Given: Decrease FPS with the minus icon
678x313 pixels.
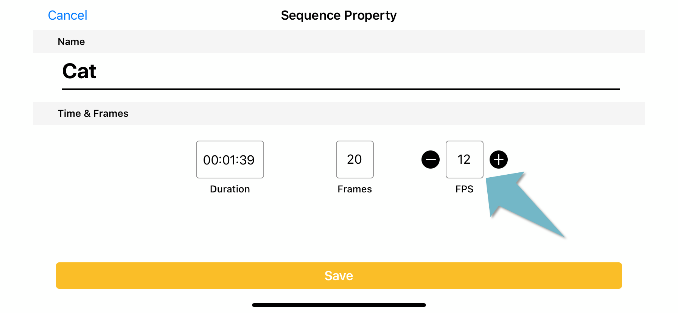Looking at the screenshot, I should (x=431, y=160).
